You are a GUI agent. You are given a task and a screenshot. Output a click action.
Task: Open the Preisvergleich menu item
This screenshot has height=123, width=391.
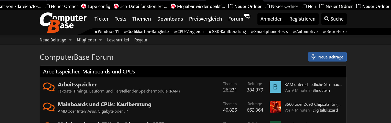point(205,19)
